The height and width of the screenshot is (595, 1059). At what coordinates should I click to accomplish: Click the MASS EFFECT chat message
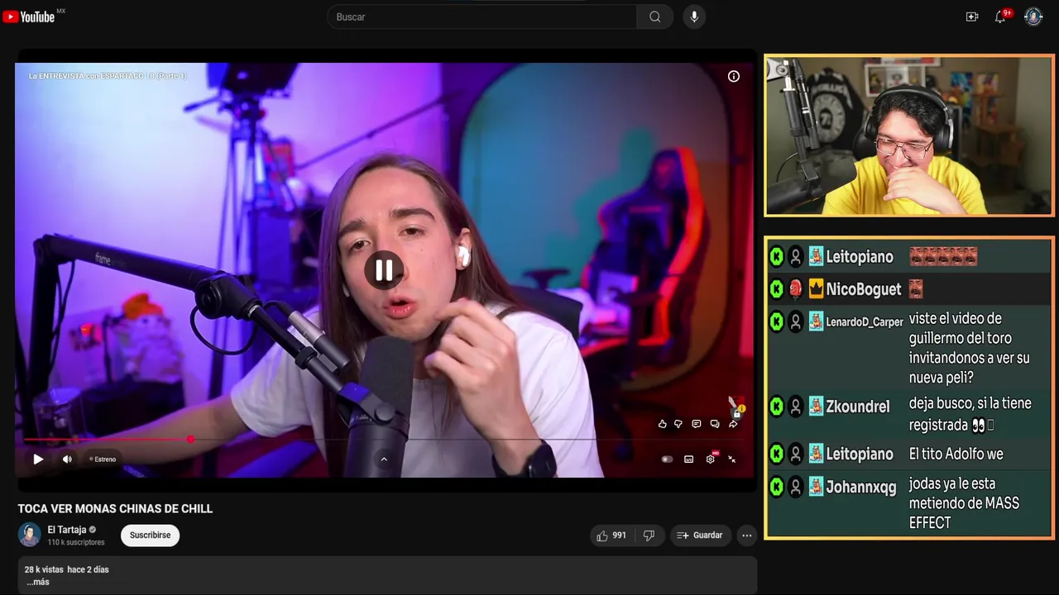pyautogui.click(x=964, y=503)
